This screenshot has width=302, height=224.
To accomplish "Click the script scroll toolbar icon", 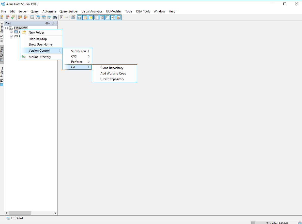I will [73, 17].
